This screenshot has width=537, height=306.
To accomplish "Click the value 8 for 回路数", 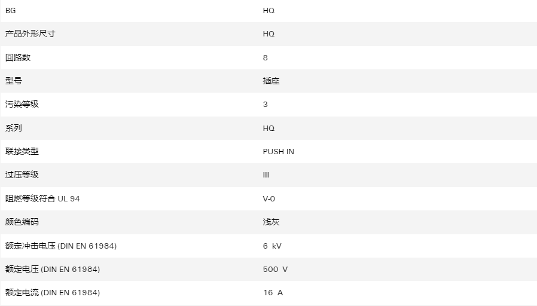I will [265, 57].
